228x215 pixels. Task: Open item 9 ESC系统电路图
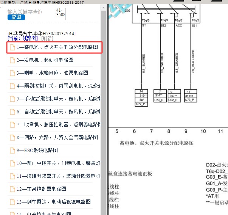(37, 150)
